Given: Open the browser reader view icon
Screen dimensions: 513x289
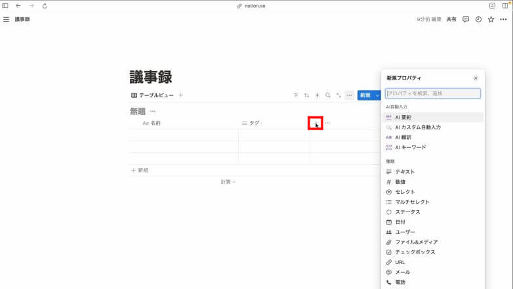Looking at the screenshot, I should point(492,6).
